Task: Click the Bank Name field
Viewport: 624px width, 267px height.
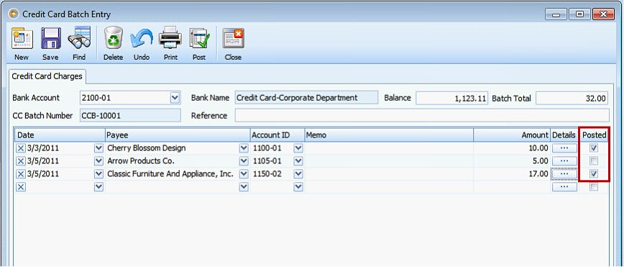Action: (306, 98)
